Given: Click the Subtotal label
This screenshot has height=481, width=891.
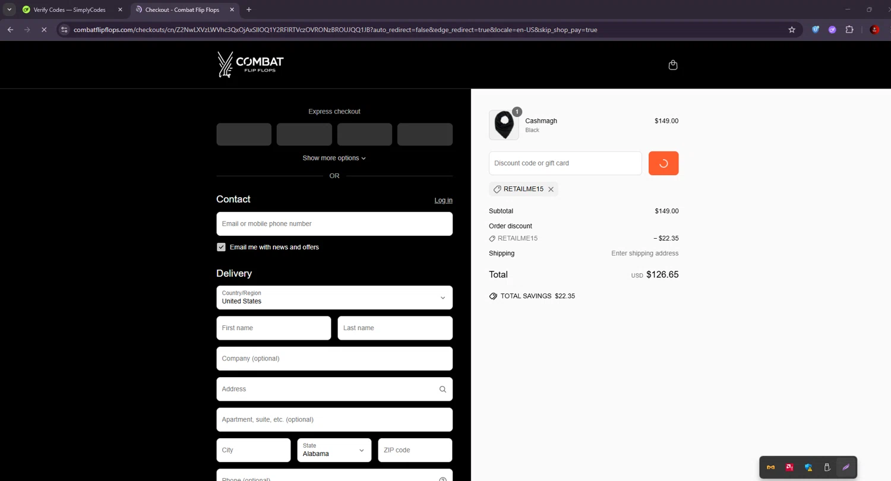Looking at the screenshot, I should pos(501,211).
